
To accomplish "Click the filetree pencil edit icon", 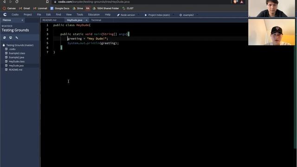I will tap(17, 38).
